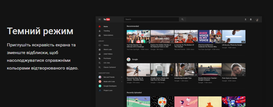Click inside the Search field

click(x=152, y=19)
